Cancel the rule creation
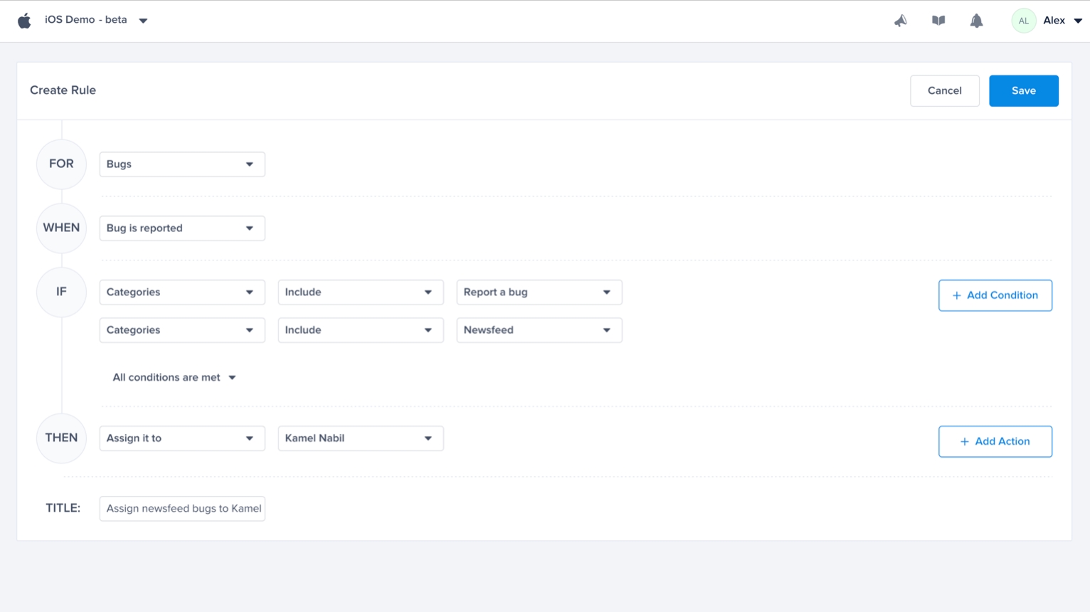The image size is (1090, 612). [944, 90]
